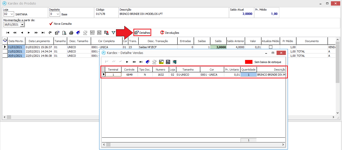Click icon right of yellow Filter in Detalhe Vendas

(x=168, y=62)
